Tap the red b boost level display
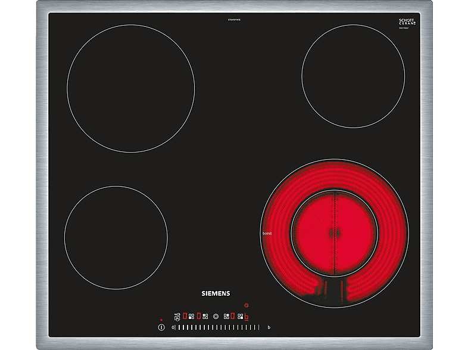This screenshot has width=468, height=350. click(x=247, y=317)
